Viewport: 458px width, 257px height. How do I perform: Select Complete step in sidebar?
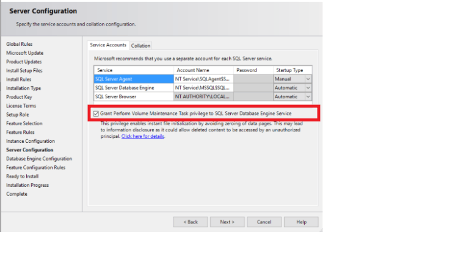click(x=16, y=194)
